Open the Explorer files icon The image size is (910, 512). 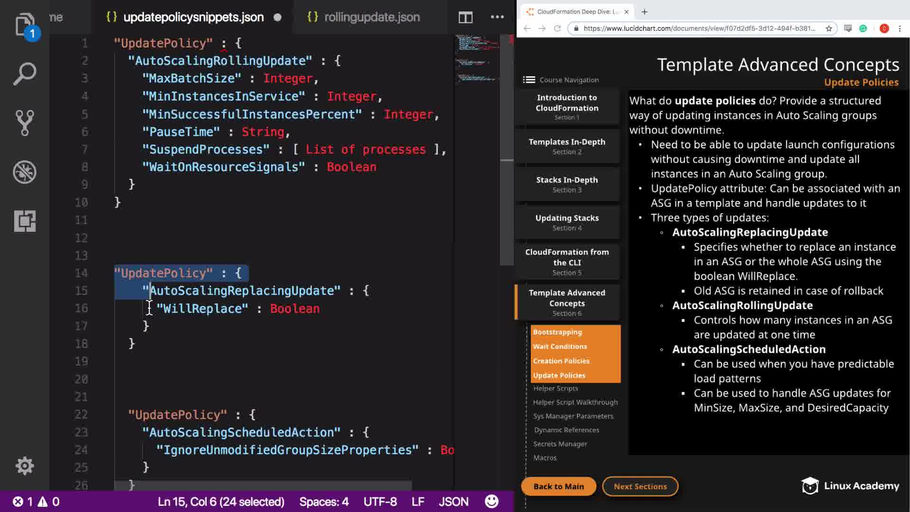tap(25, 25)
